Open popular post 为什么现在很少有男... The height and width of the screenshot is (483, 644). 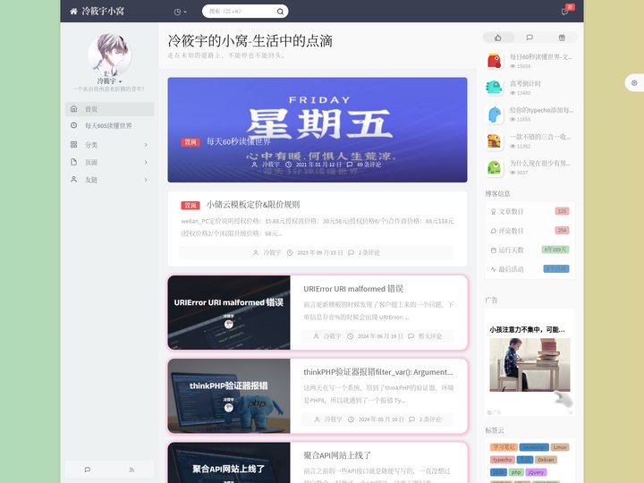540,163
